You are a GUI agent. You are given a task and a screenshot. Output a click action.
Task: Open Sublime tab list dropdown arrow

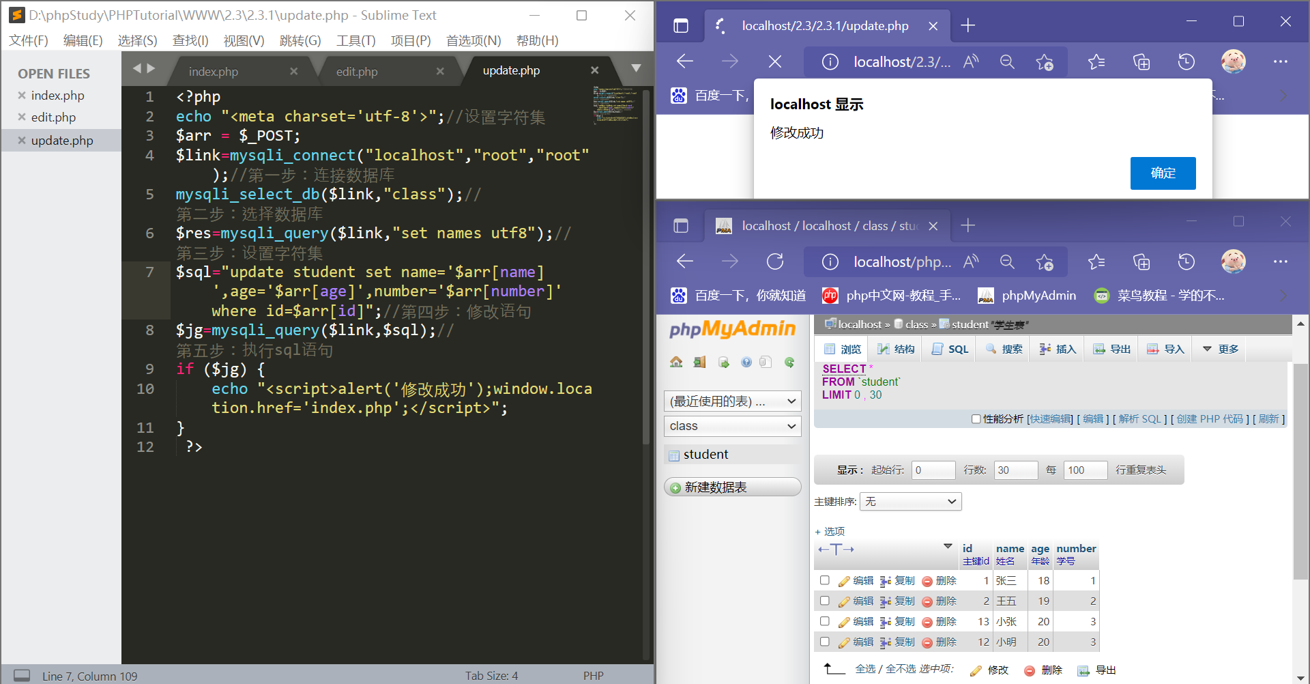636,68
